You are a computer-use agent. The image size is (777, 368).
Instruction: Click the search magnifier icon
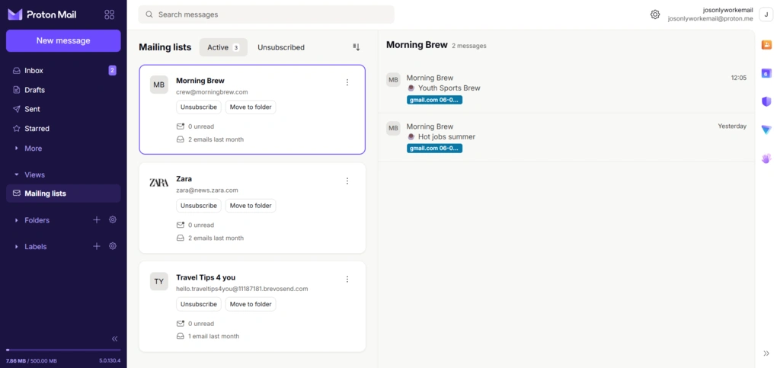[149, 14]
